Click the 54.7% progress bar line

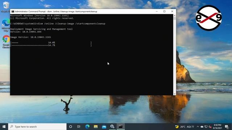(x=51, y=45)
